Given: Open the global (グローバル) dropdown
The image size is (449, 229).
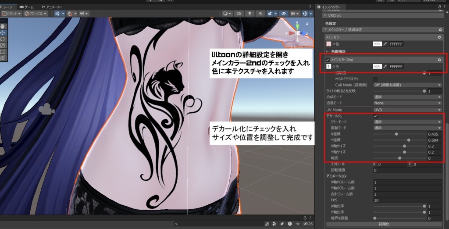Looking at the screenshot, I should (36, 14).
